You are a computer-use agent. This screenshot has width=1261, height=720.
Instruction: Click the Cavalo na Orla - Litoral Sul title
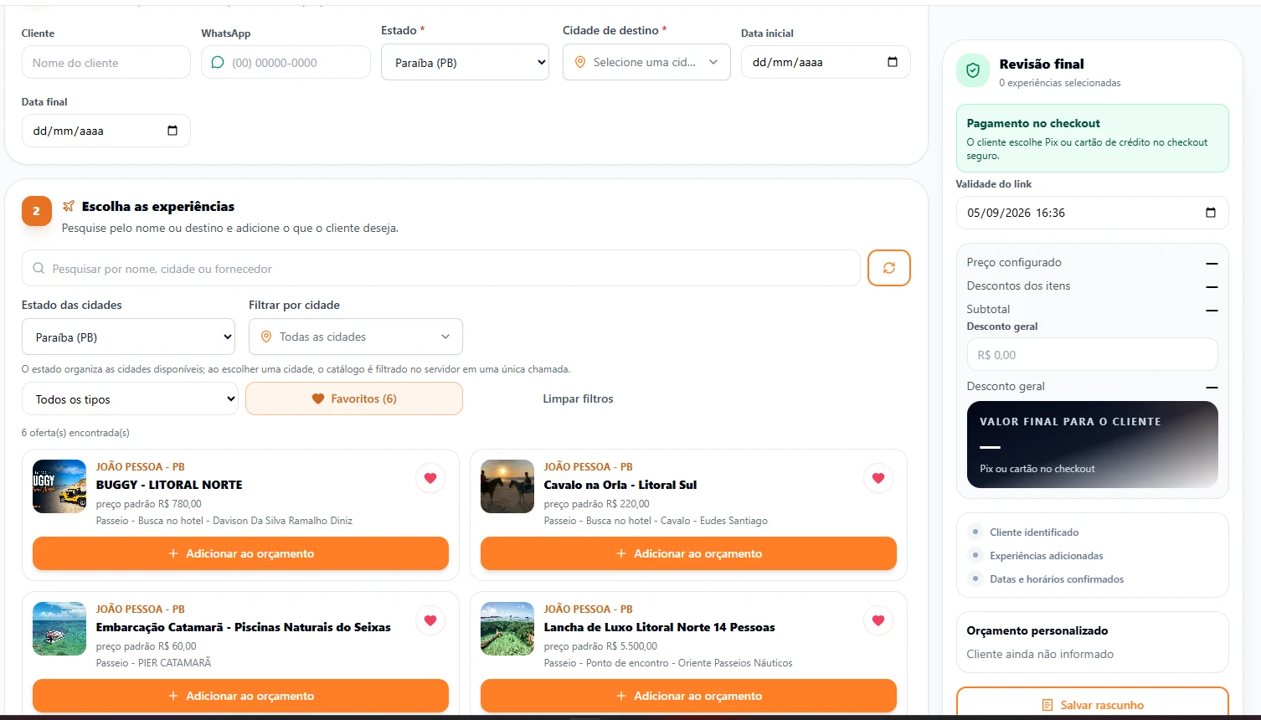pos(620,485)
